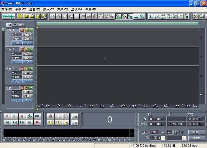Screen dimensions: 207x148
Task: Start recording with the red Record button
Action: pos(37,122)
